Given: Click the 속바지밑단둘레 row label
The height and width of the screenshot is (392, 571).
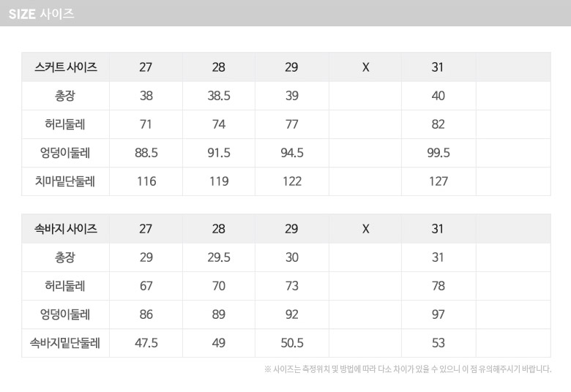Looking at the screenshot, I should pyautogui.click(x=66, y=343).
